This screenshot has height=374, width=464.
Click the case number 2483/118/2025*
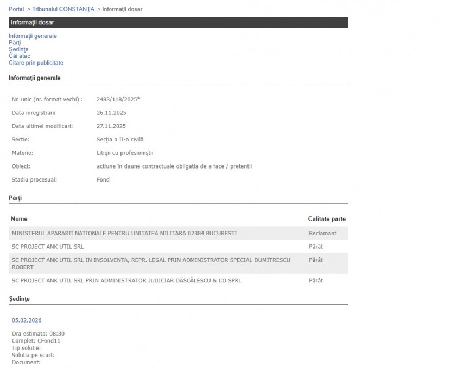pos(118,99)
